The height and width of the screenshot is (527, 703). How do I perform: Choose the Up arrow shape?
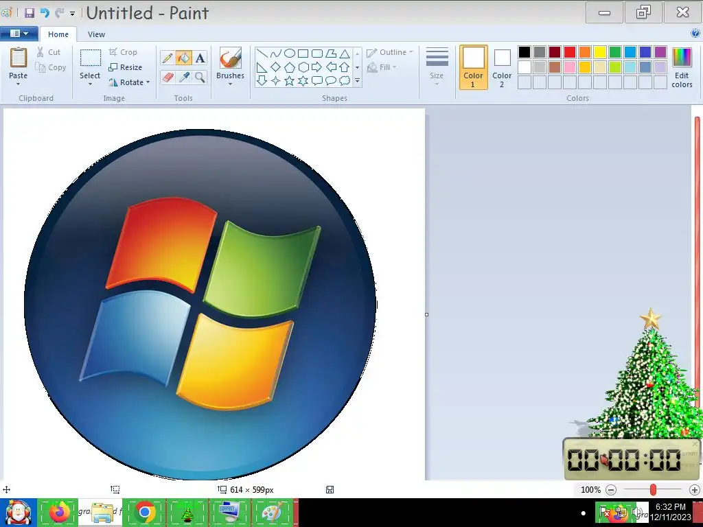click(345, 67)
